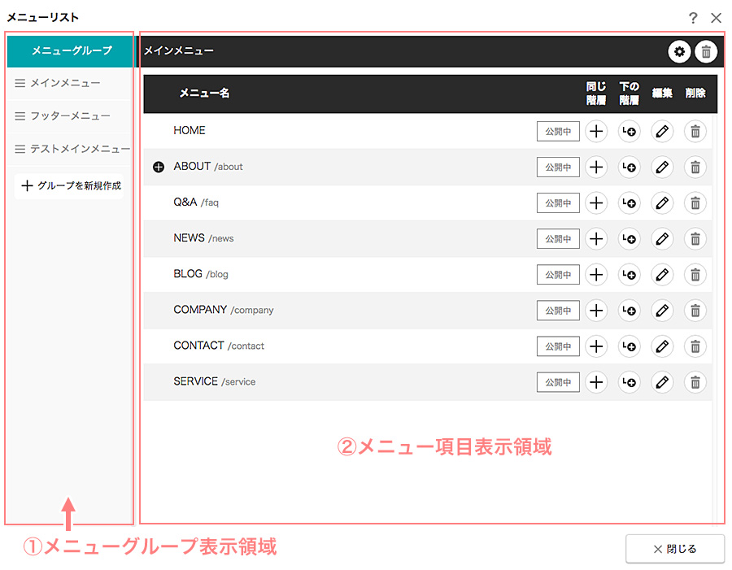Delete main menu group trash icon in header
732x570 pixels.
click(706, 51)
